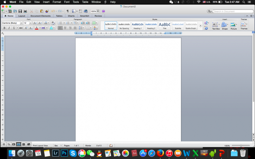Viewport: 255px width, 159px height.
Task: Open the zoom percentage dropdown in toolbar
Action: point(98,11)
